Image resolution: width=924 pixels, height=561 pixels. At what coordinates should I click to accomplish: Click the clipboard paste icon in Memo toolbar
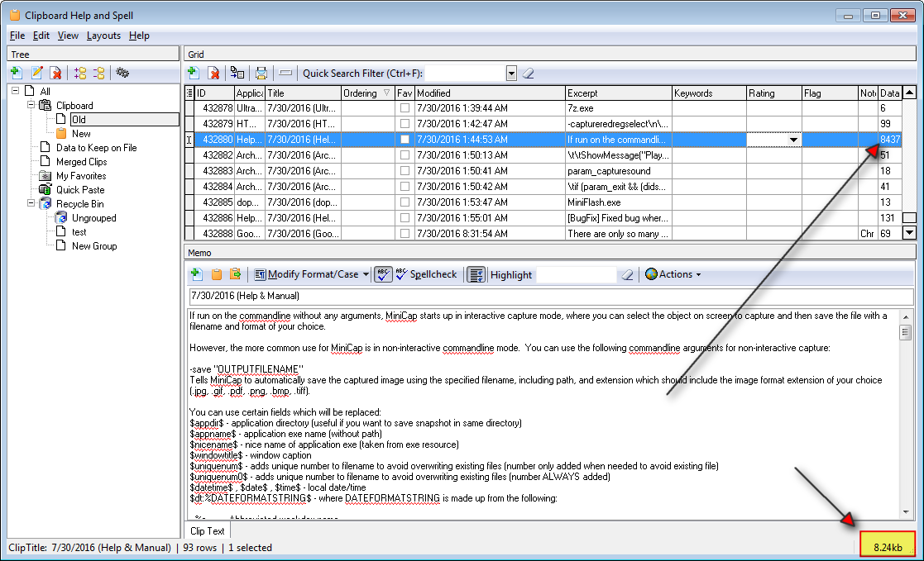tap(217, 274)
